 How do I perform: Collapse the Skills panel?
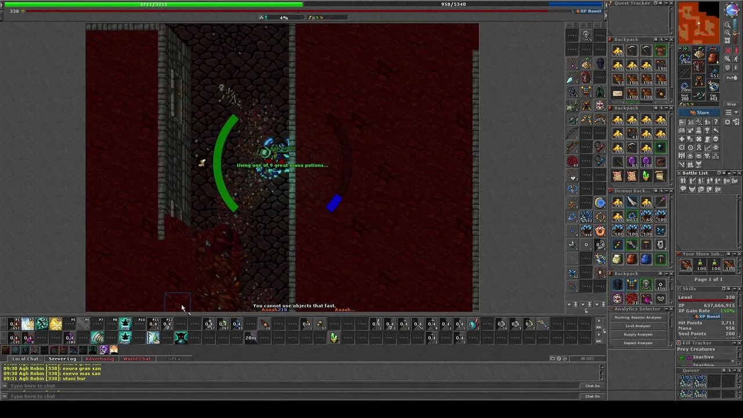pyautogui.click(x=735, y=289)
